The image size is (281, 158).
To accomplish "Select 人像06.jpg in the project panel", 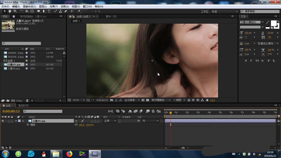I will coord(13,68).
